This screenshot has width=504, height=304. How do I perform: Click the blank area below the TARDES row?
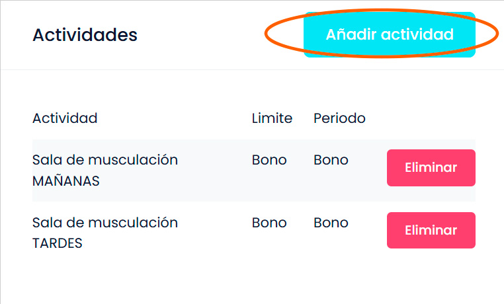click(251, 281)
